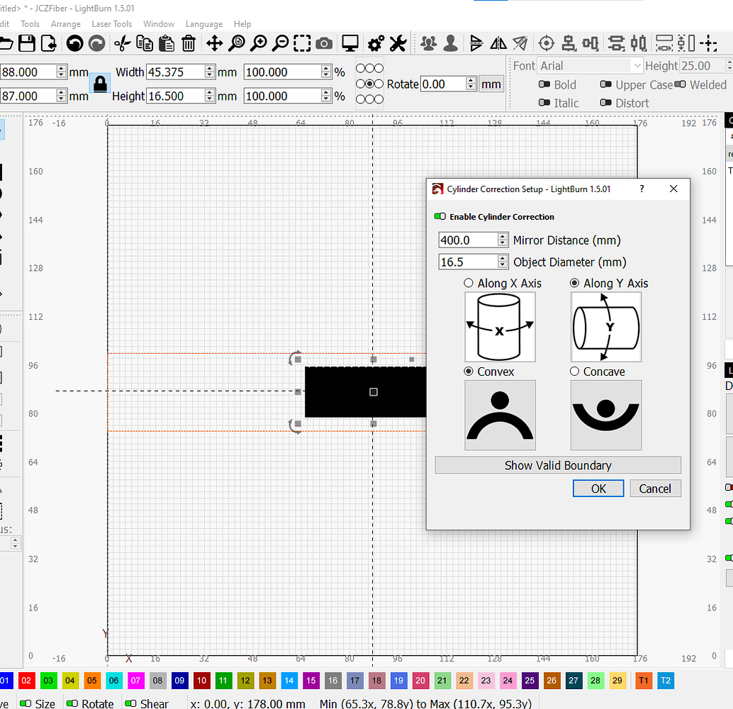Click the Ungroup single-person icon
This screenshot has height=709, width=733.
click(451, 43)
